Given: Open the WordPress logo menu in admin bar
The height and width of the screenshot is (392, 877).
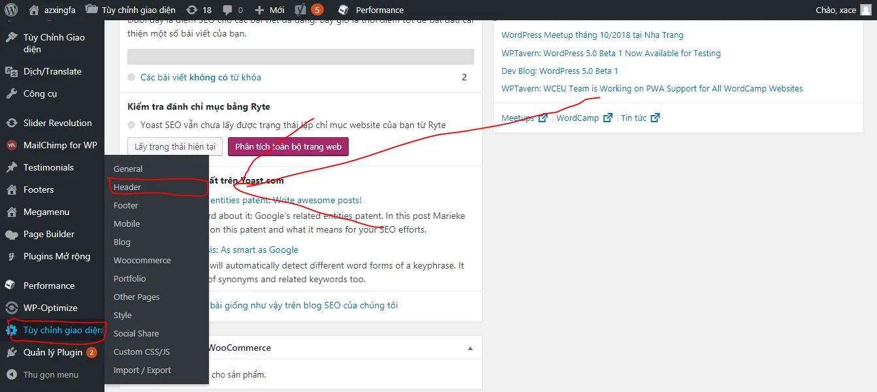Looking at the screenshot, I should point(11,10).
